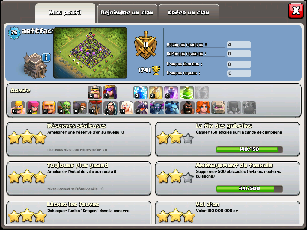Tap the Hog Rider troop icon
This screenshot has height=230, width=307.
coord(188,108)
